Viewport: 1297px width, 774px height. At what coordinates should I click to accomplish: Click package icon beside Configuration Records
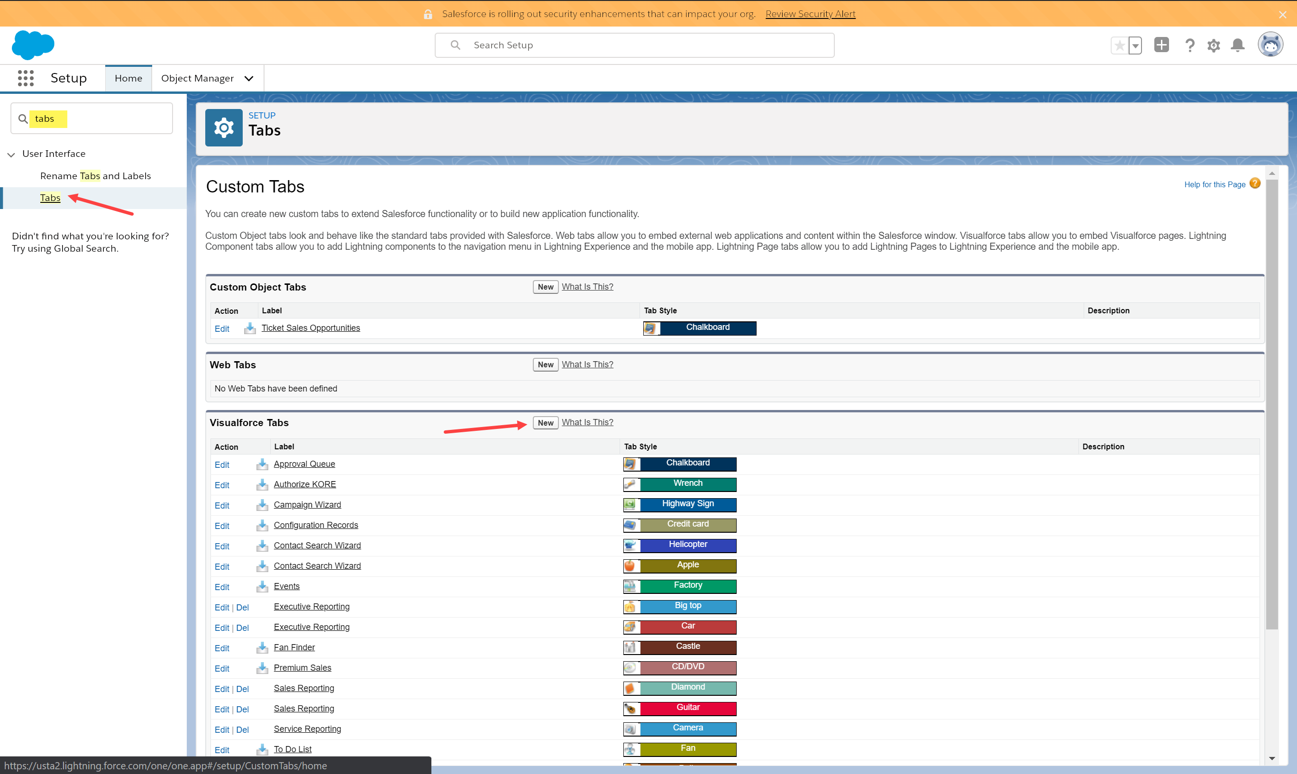point(262,525)
